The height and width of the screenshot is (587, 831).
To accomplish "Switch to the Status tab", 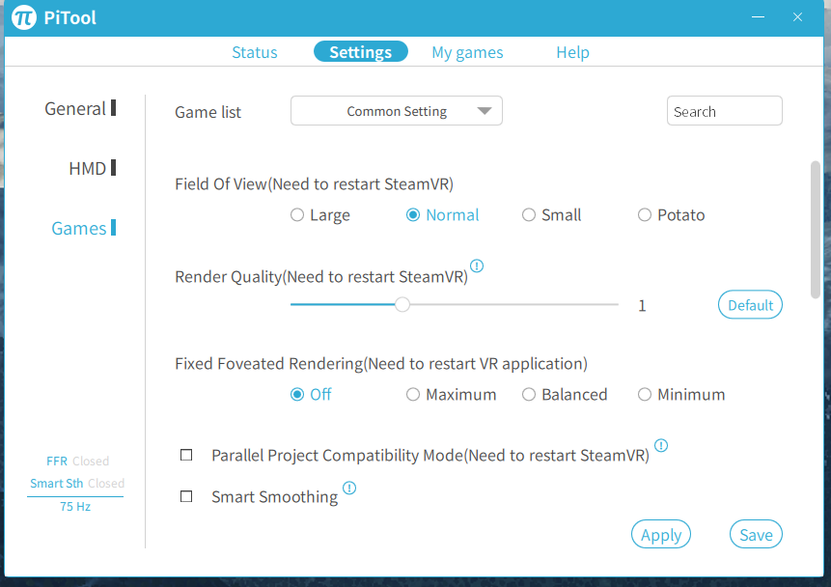I will pos(255,52).
